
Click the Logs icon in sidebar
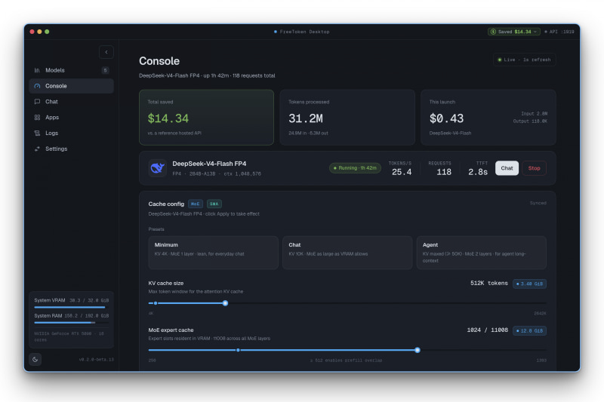point(37,133)
